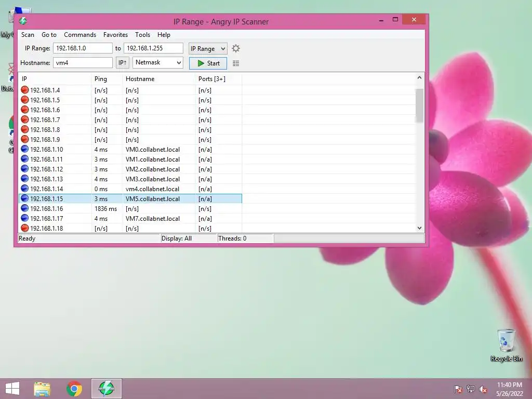Click the results list scrollbar thumb

[419, 105]
